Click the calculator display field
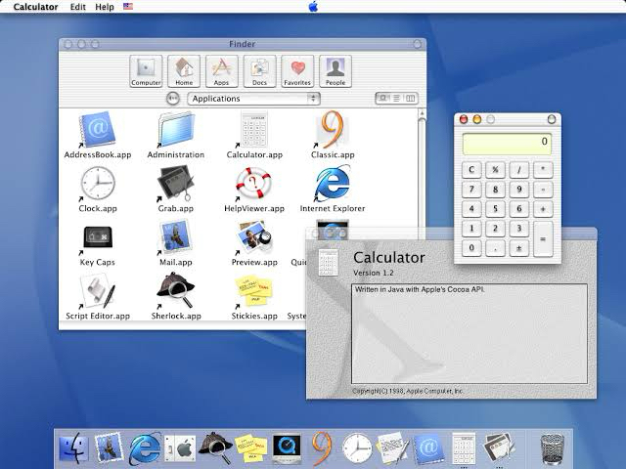 point(507,144)
